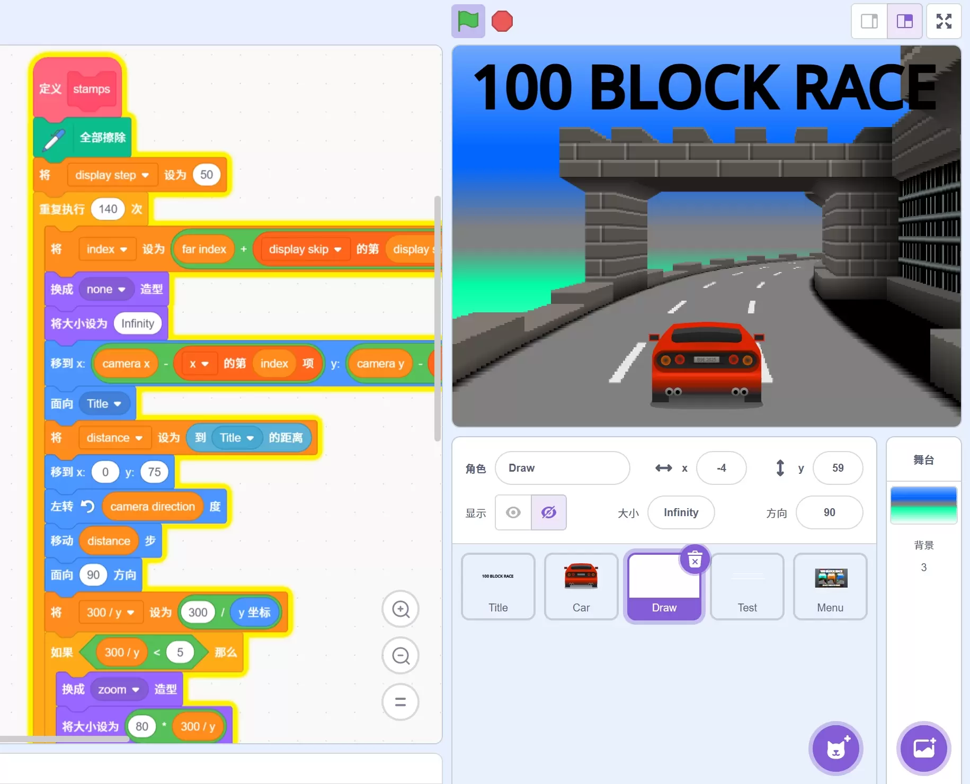Screen dimensions: 970x784
Task: Switch to small stage layout
Action: point(869,21)
